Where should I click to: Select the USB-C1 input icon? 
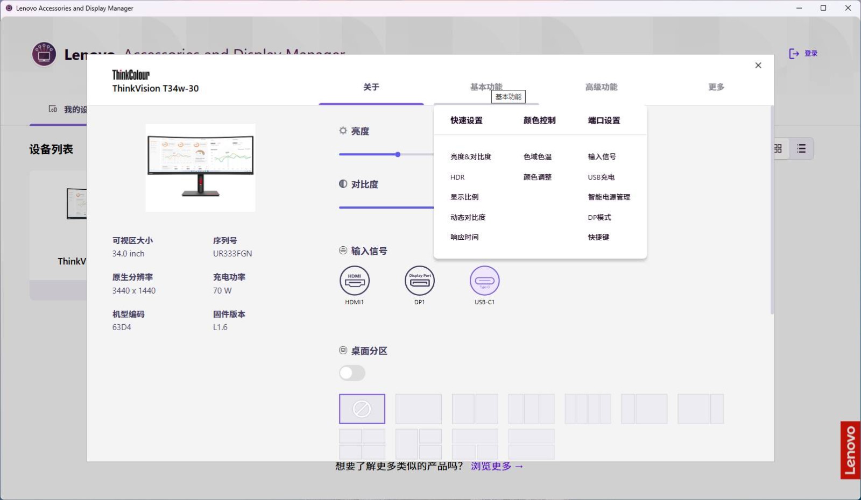click(485, 281)
